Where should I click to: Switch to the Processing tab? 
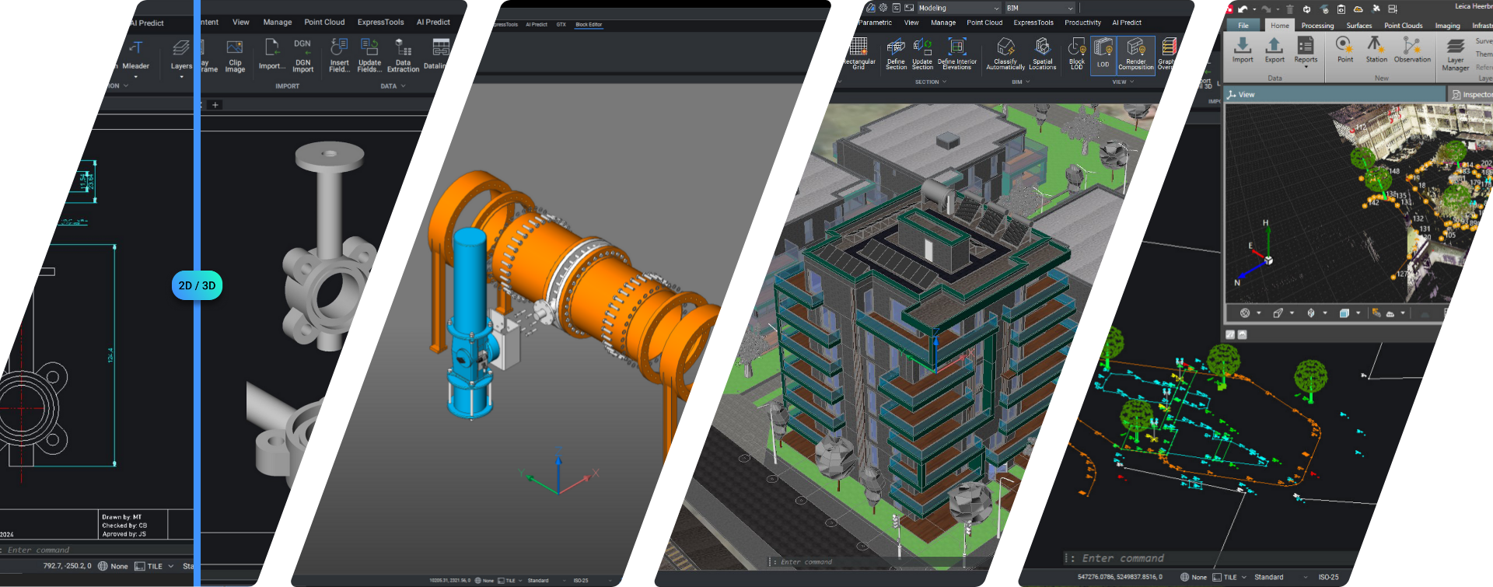click(x=1317, y=26)
